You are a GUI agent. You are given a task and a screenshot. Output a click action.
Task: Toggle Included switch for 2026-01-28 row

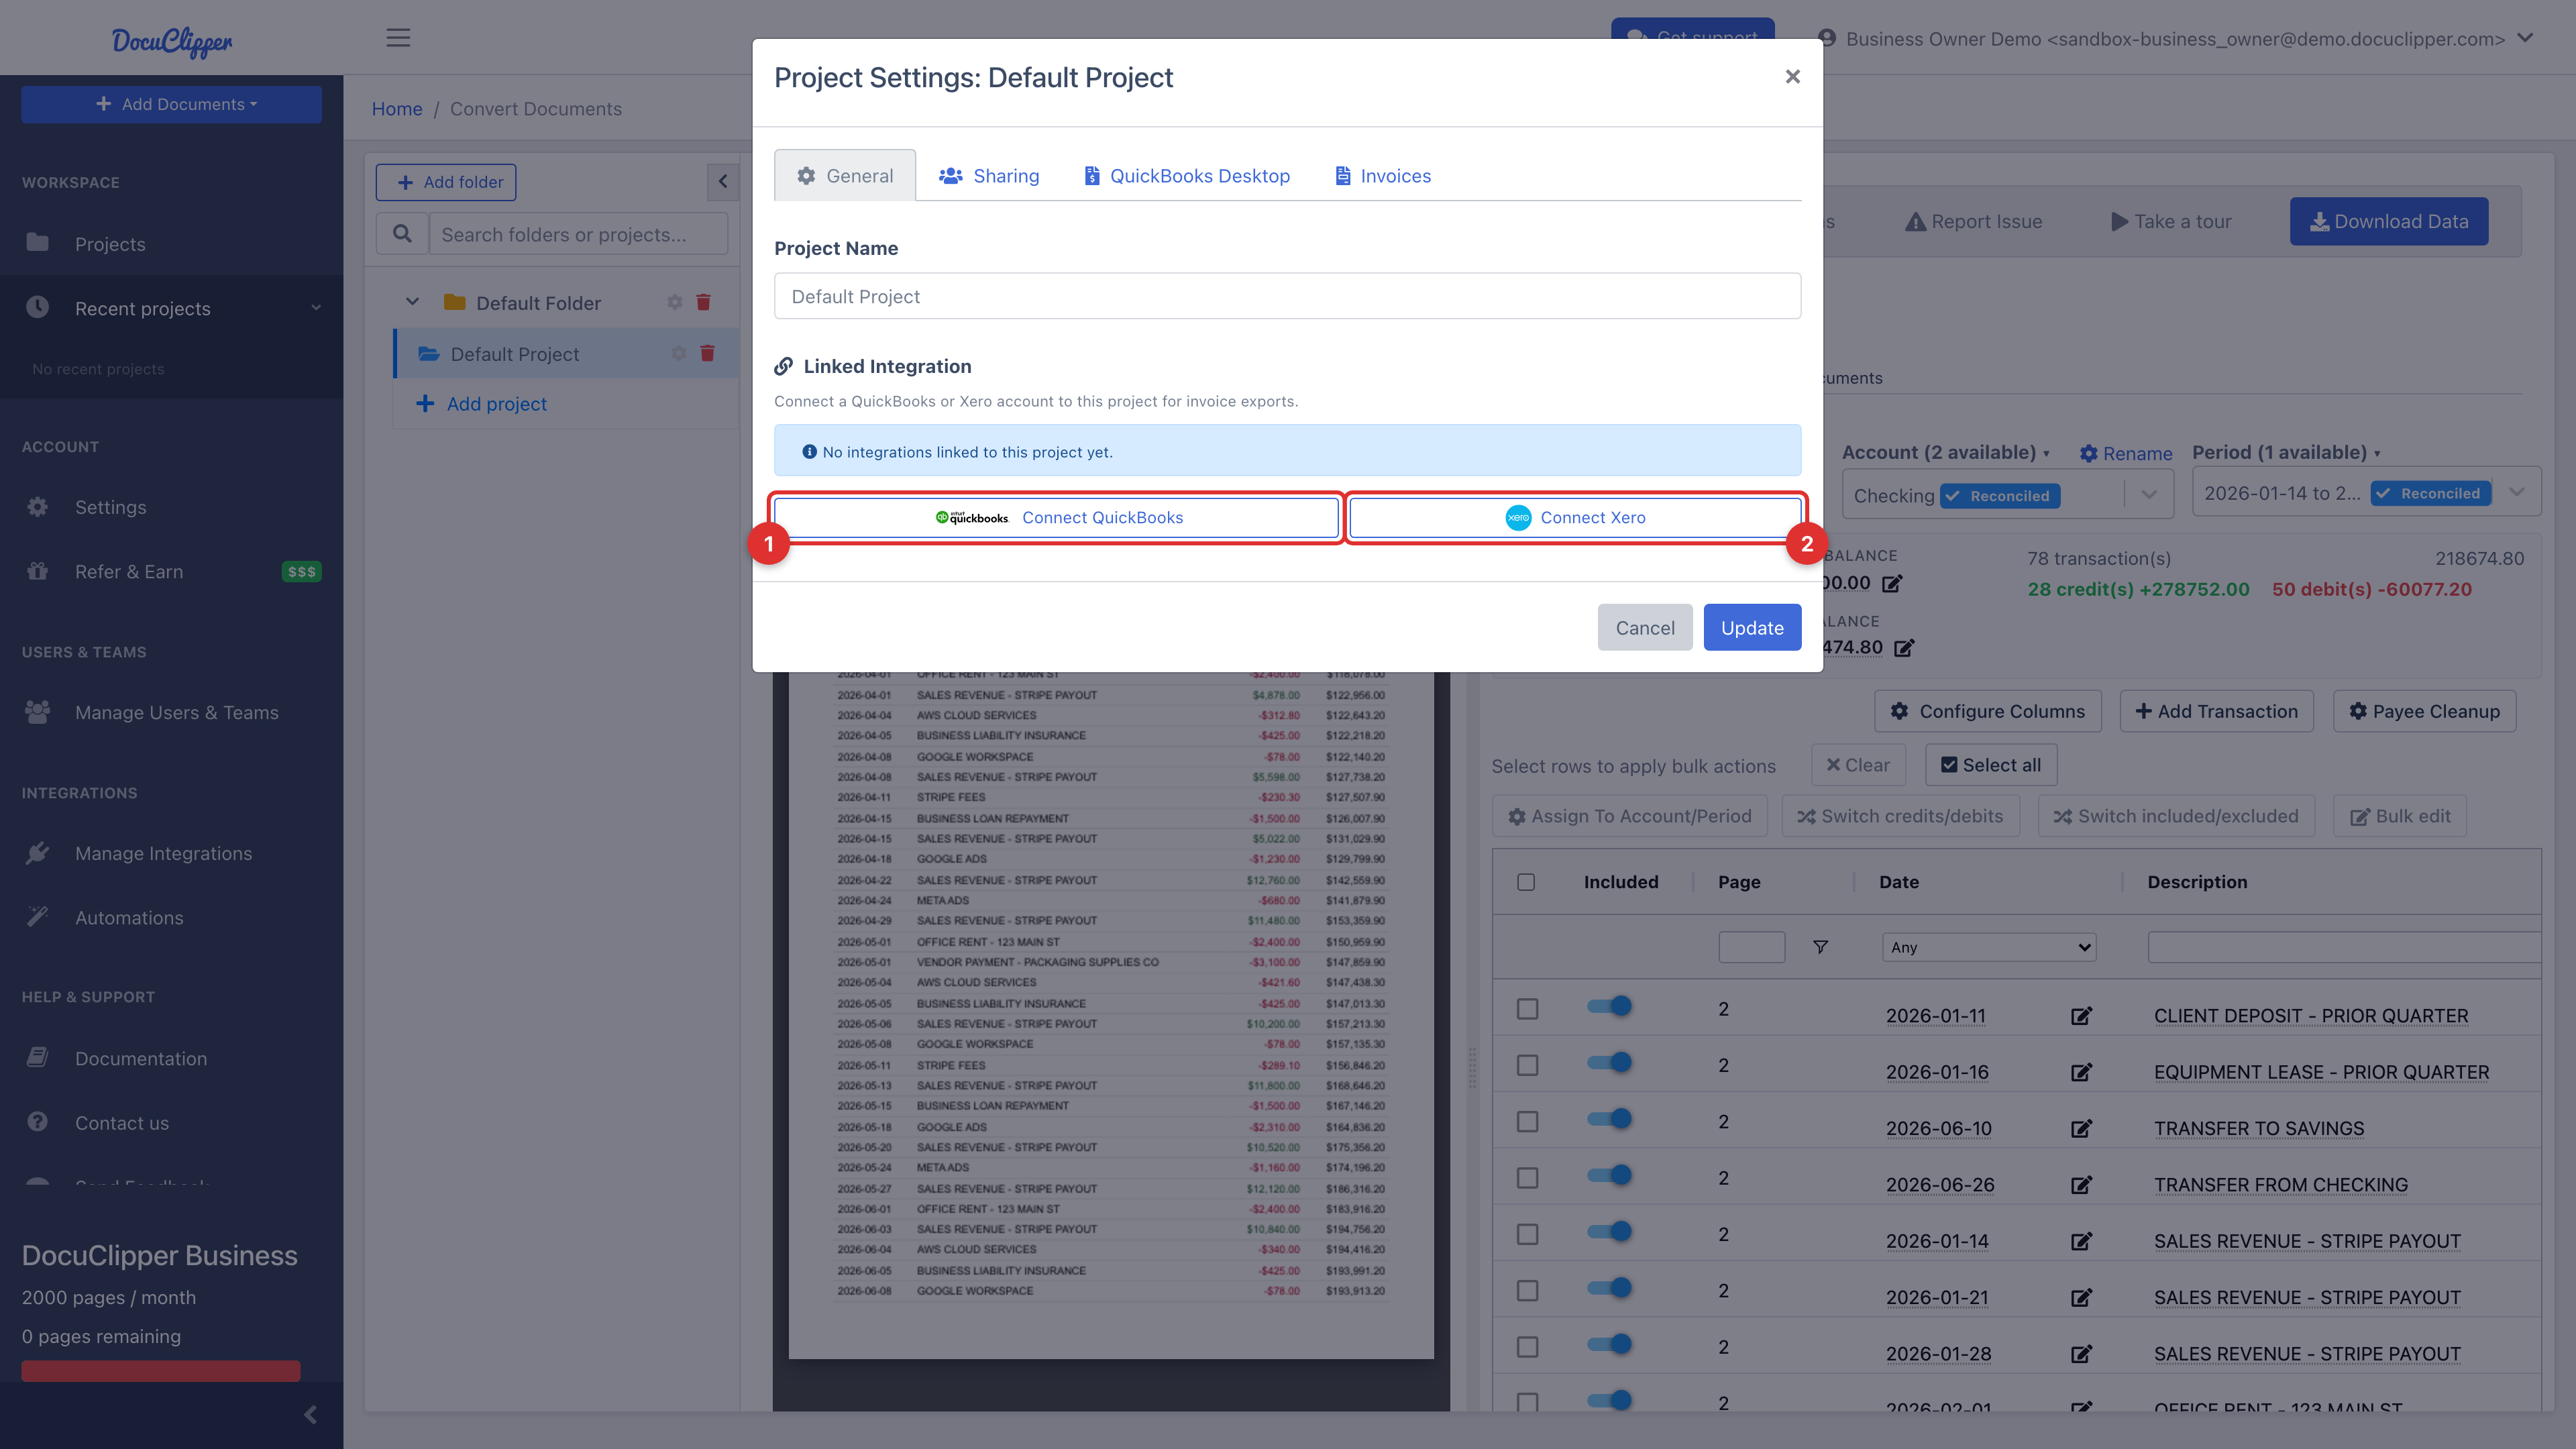pyautogui.click(x=1609, y=1344)
